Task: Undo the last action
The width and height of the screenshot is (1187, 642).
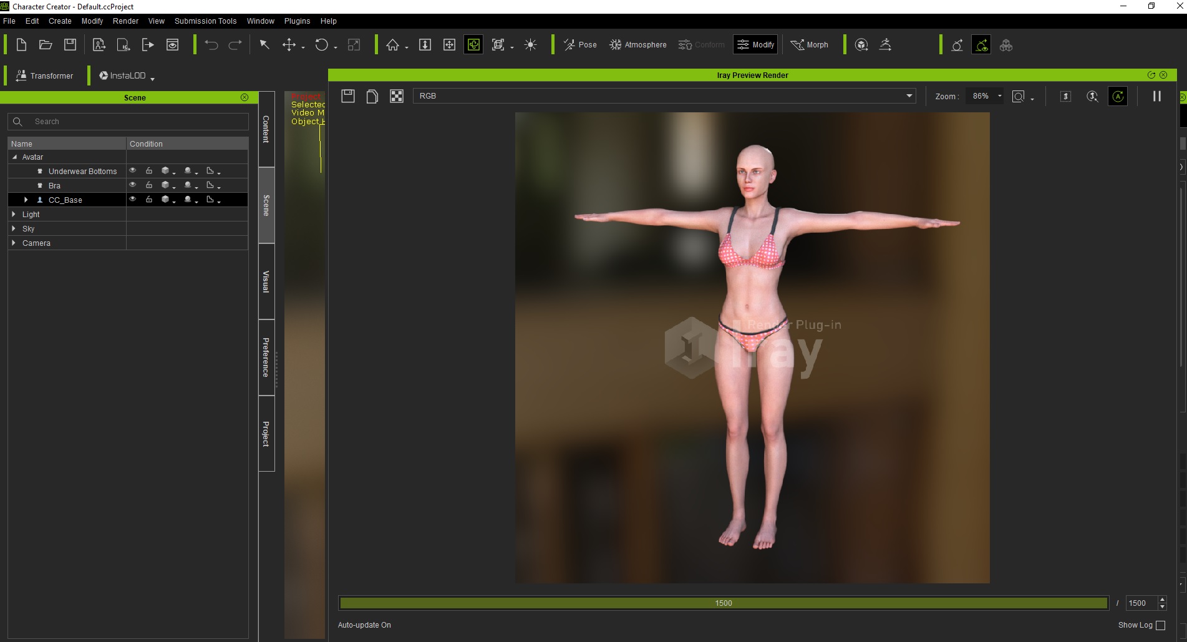Action: (211, 45)
